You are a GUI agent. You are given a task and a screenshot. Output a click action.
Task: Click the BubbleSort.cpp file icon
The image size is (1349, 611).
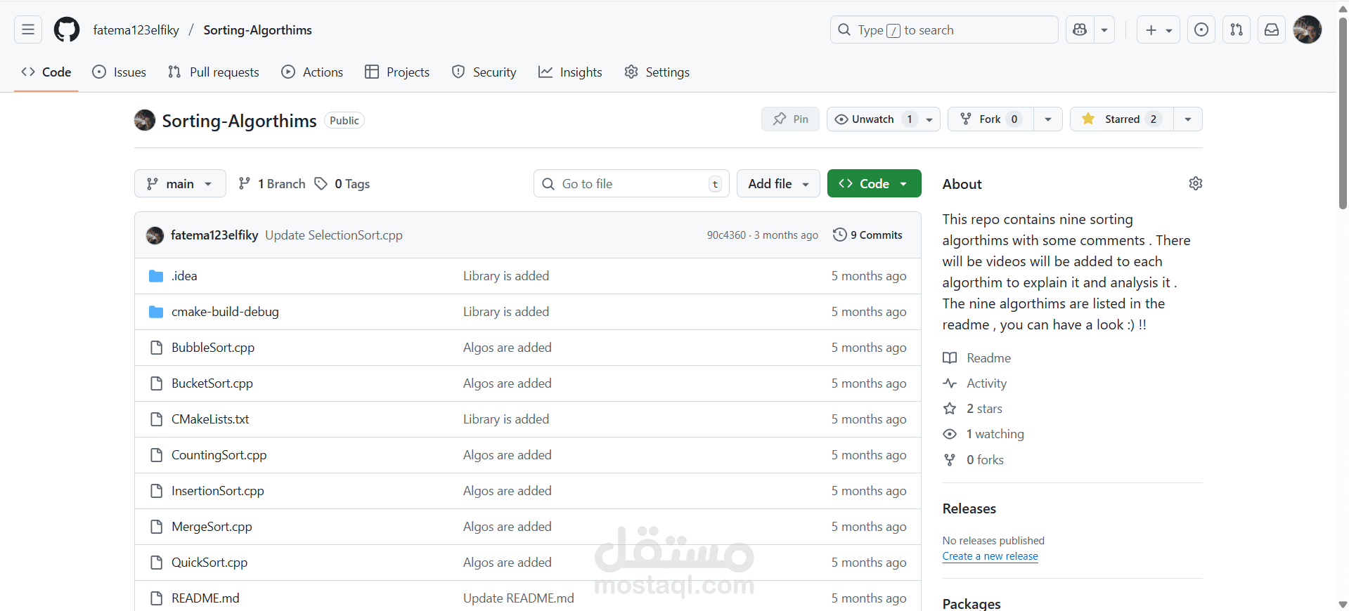(x=156, y=348)
